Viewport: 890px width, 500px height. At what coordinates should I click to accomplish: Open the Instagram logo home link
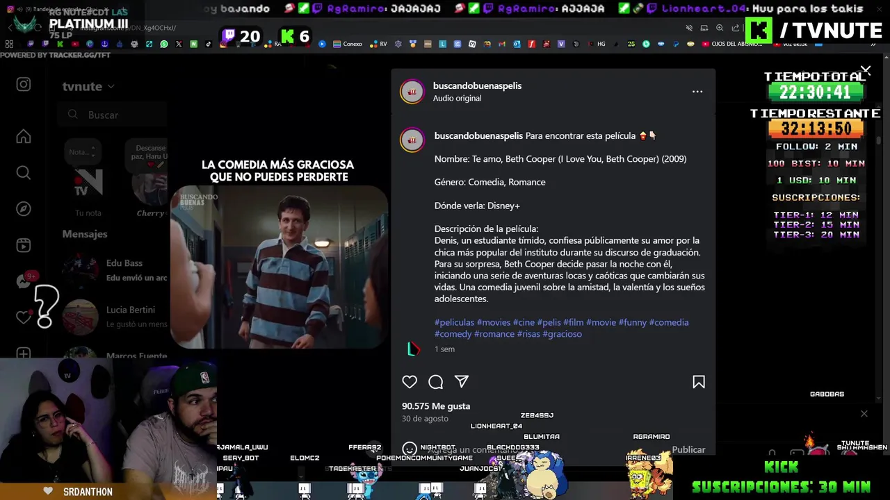point(24,84)
